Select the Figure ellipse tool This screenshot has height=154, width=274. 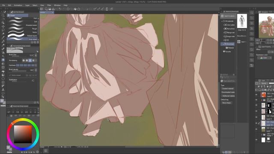[x=3, y=79]
